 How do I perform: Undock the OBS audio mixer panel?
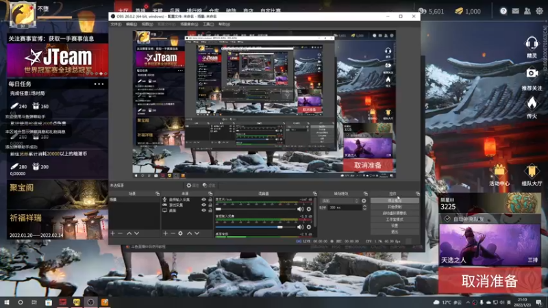[314, 194]
